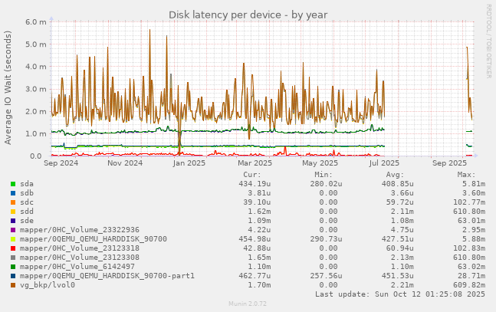
Task: Click the blue sdb legend swatch
Action: pos(13,193)
